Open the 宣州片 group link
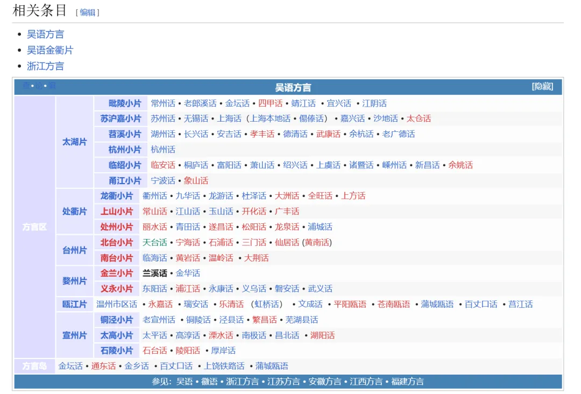The height and width of the screenshot is (394, 581). (x=74, y=335)
